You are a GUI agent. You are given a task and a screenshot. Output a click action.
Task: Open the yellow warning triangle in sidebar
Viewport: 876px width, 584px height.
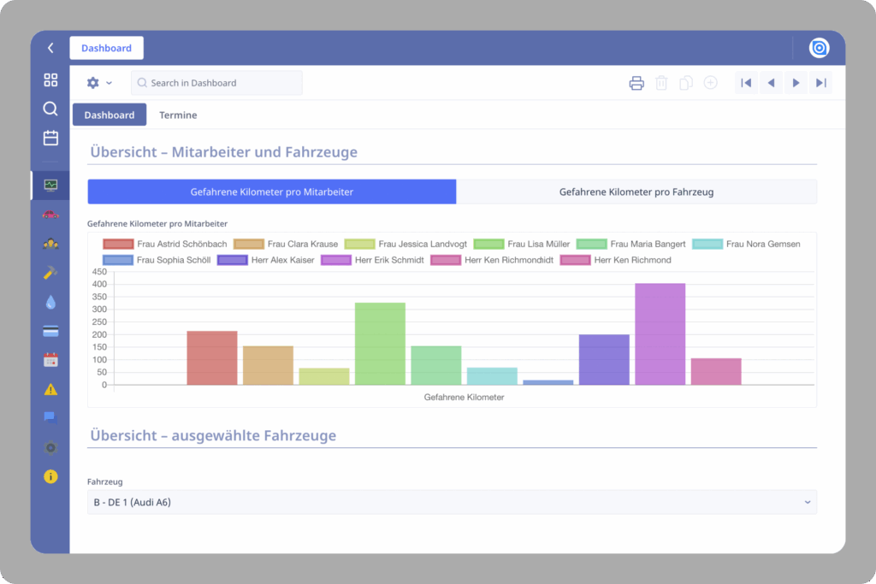(x=50, y=389)
